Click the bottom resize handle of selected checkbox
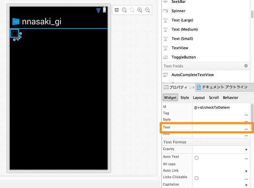The height and width of the screenshot is (188, 254). (14, 39)
